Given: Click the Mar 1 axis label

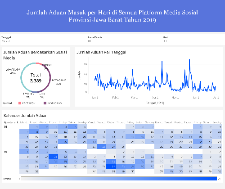Looking at the screenshot, I should pyautogui.click(x=134, y=98).
